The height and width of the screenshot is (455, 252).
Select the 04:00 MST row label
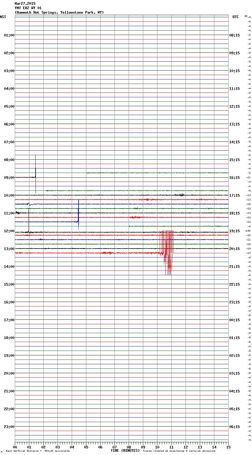(9, 89)
